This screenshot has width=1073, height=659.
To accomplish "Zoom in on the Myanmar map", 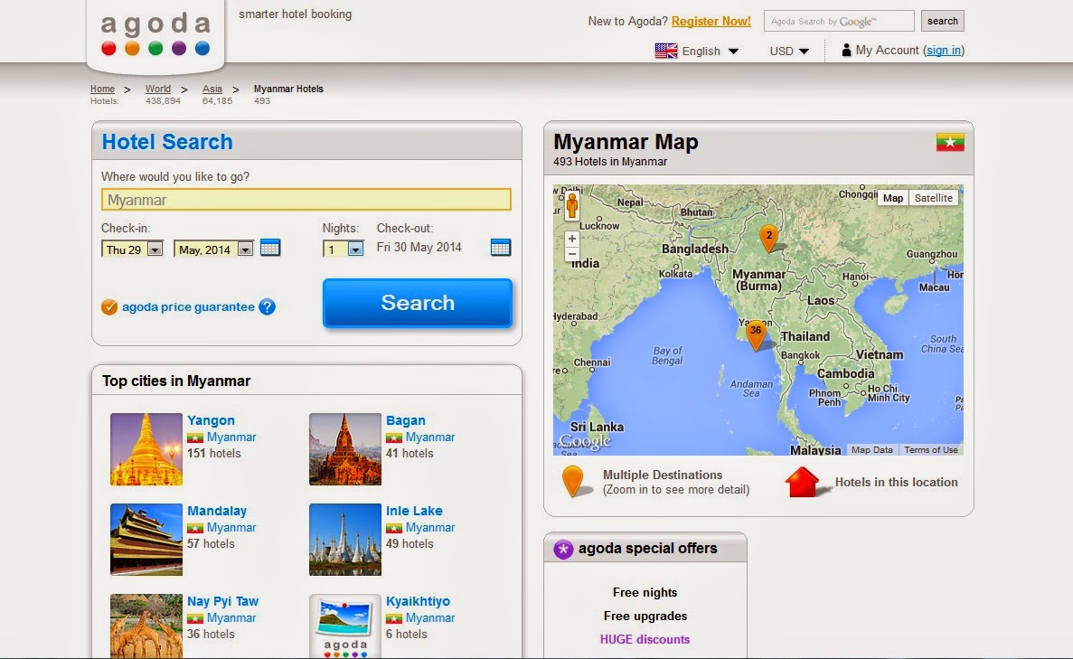I will click(x=572, y=239).
